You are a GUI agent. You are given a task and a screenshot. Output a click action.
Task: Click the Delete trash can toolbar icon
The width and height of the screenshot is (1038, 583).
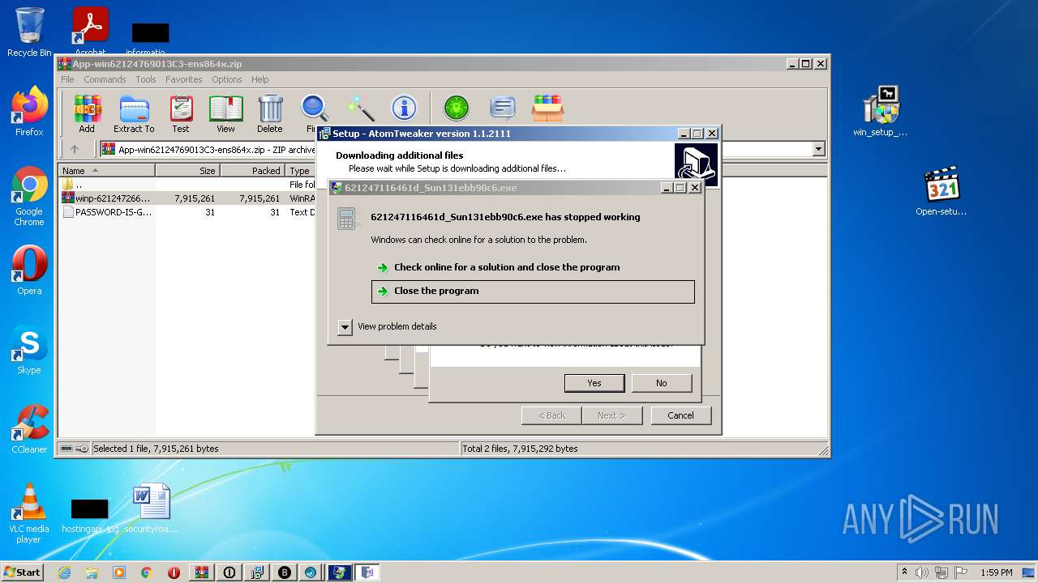270,113
